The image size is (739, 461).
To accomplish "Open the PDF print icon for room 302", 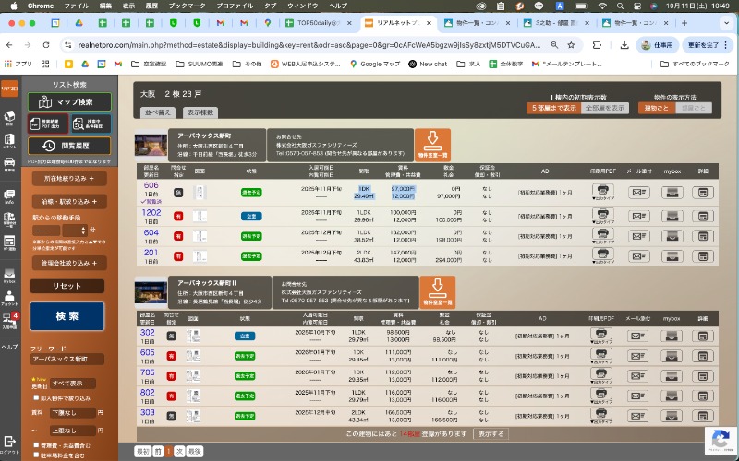I will point(602,337).
